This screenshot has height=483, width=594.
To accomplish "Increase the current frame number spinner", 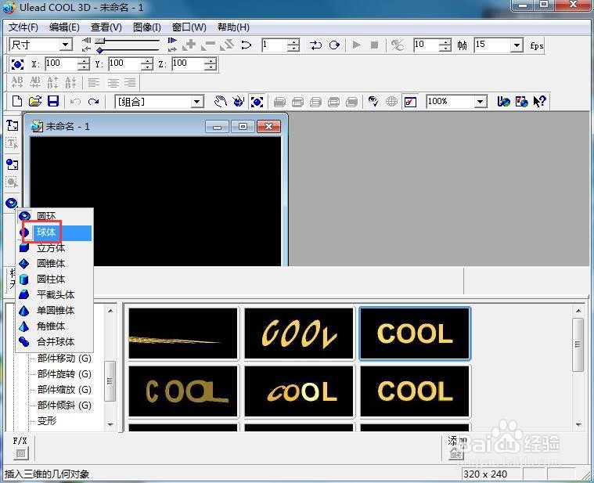I will [x=293, y=42].
